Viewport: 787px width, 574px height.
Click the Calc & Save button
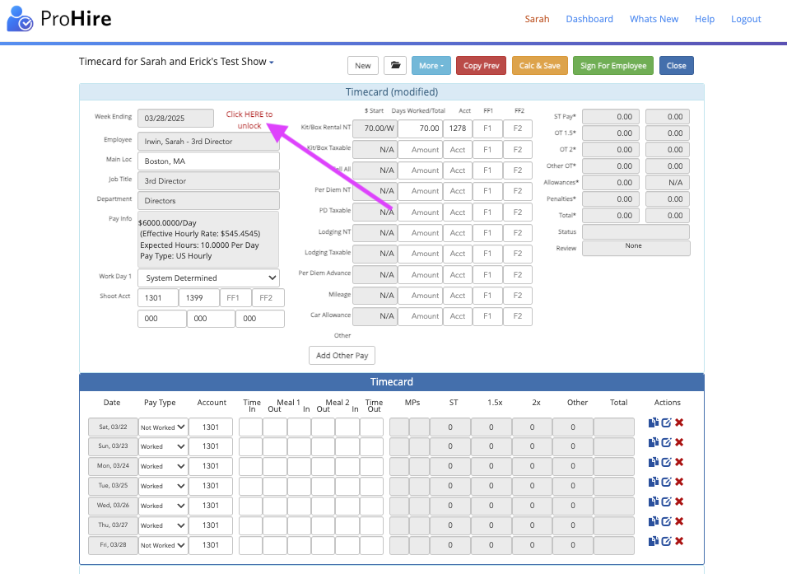pyautogui.click(x=539, y=65)
